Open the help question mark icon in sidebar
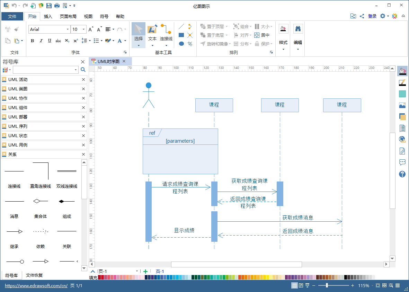This screenshot has width=409, height=292. pyautogui.click(x=402, y=174)
